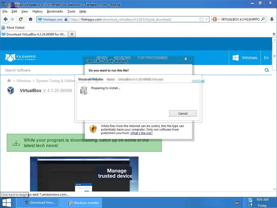Click the green download notice arrow icon
This screenshot has width=277, height=208.
click(16, 143)
